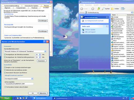
Task: Click the Sicherungsdatei path input field
Action: tap(19, 84)
